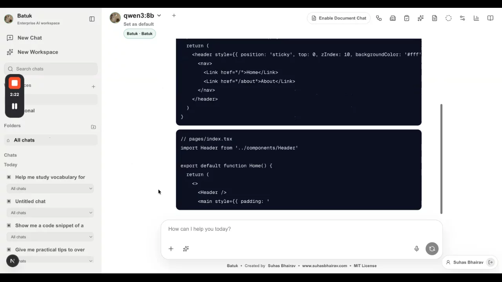Open chat 'Help me study vocabulary for'
Image resolution: width=502 pixels, height=282 pixels.
coord(50,177)
